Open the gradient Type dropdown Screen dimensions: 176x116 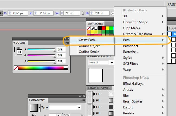tap(65, 107)
